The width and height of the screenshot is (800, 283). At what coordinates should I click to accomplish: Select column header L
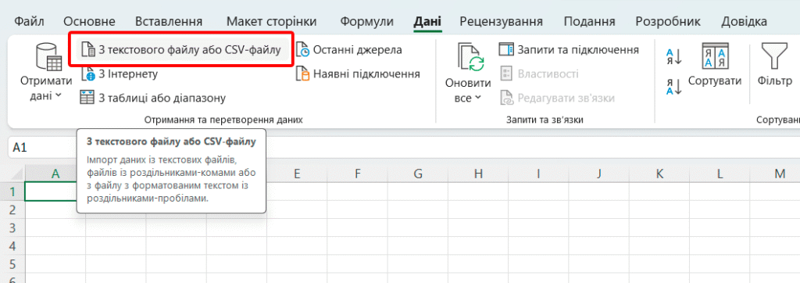pyautogui.click(x=719, y=174)
